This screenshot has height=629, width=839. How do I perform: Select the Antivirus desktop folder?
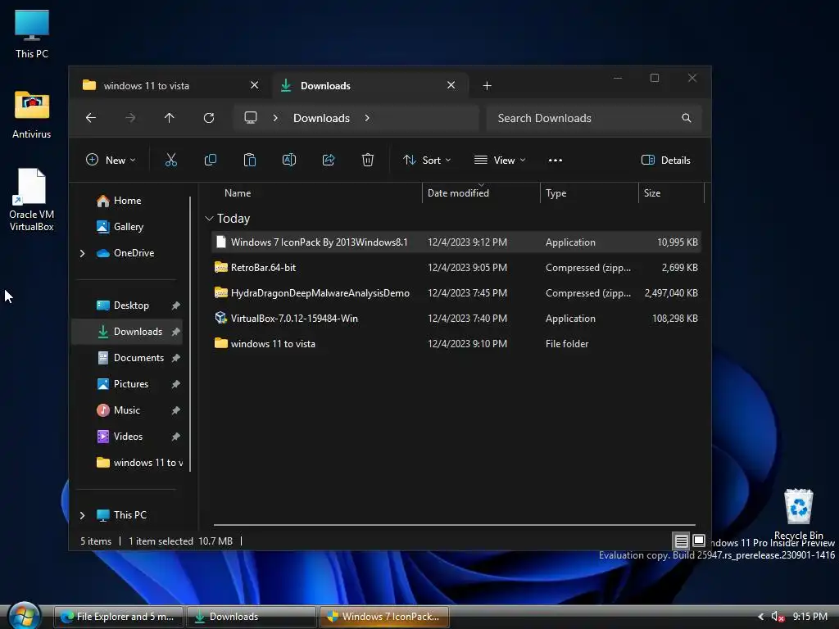[x=32, y=115]
